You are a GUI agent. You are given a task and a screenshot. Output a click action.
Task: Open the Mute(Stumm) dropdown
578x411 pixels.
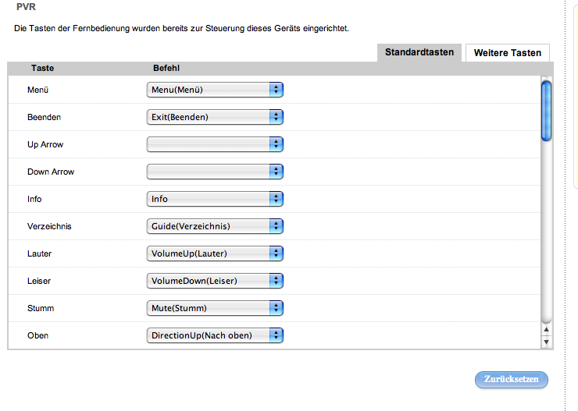click(x=215, y=308)
